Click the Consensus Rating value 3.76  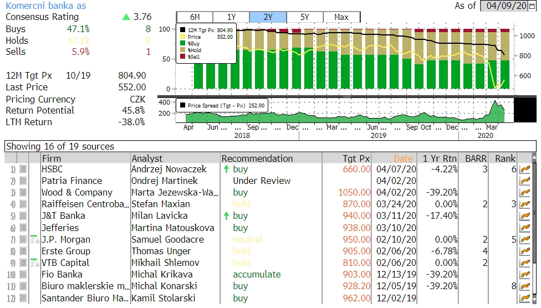pos(142,17)
